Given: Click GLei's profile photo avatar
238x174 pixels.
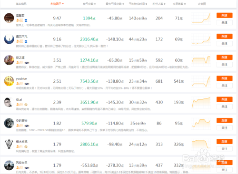Looking at the screenshot, I should point(9,102).
